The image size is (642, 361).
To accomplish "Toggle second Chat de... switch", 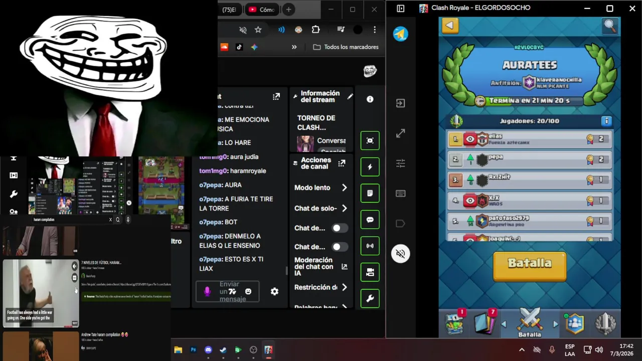I will coord(340,247).
